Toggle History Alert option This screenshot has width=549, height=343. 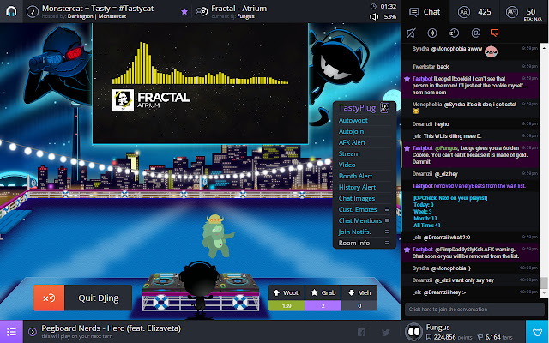tap(357, 187)
